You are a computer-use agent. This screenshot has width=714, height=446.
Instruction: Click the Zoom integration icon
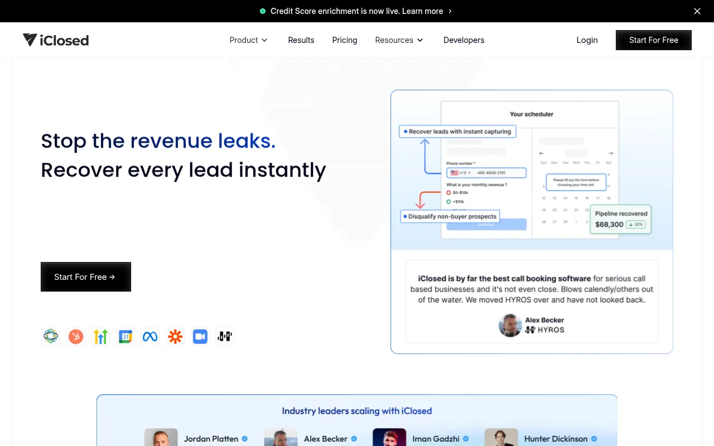(x=200, y=336)
